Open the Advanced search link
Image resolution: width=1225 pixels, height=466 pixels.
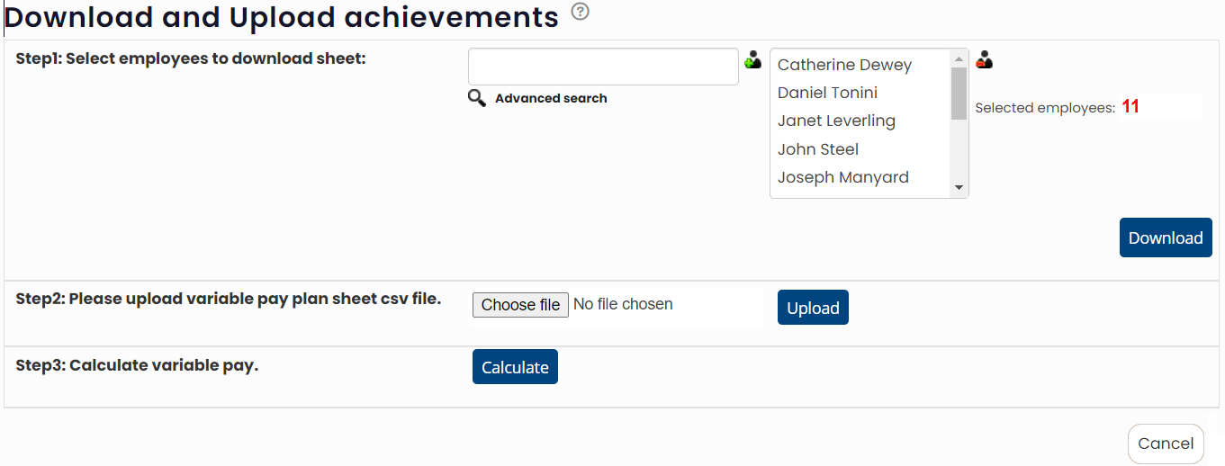[551, 98]
